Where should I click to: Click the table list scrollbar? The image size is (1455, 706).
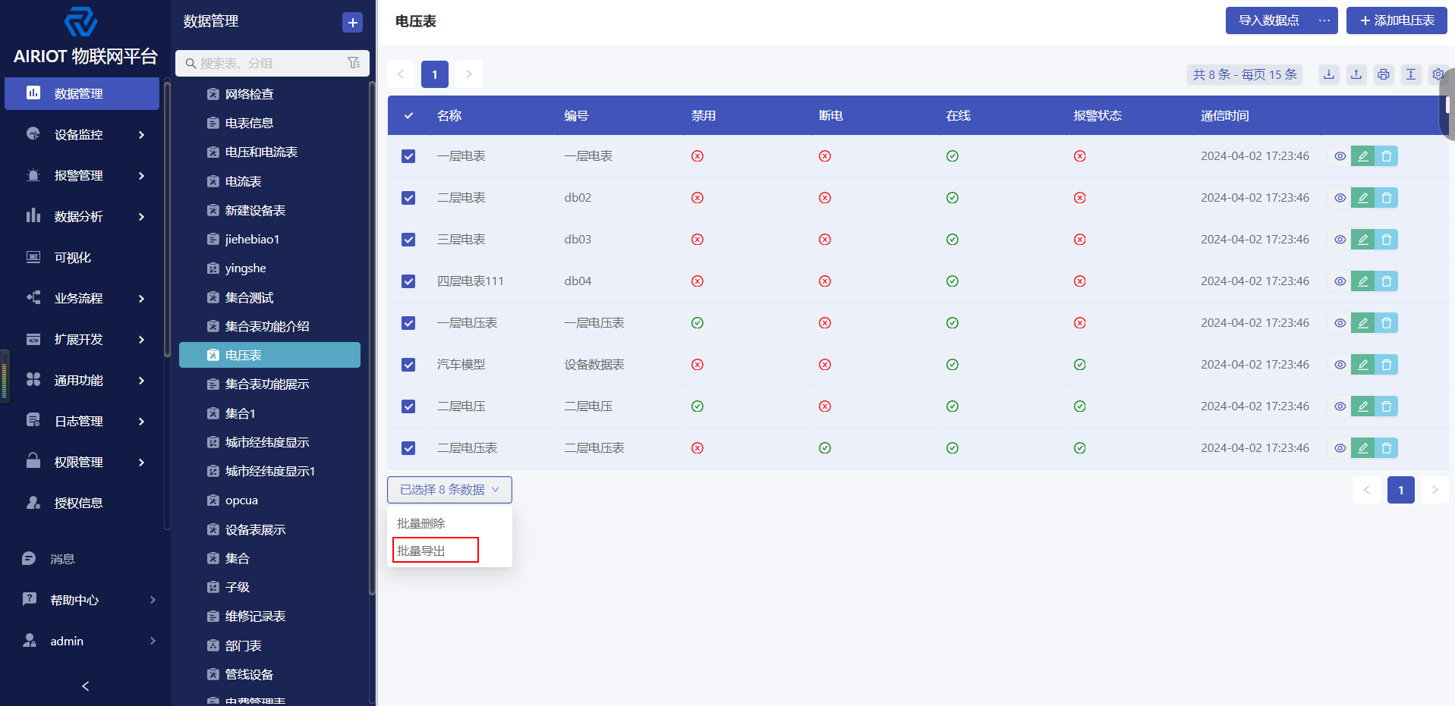pos(372,337)
